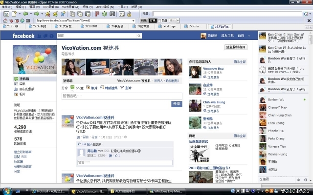Open Facebook notifications globe icon

pos(52,36)
